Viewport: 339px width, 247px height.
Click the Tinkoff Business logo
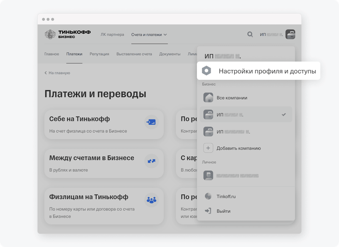pyautogui.click(x=67, y=35)
